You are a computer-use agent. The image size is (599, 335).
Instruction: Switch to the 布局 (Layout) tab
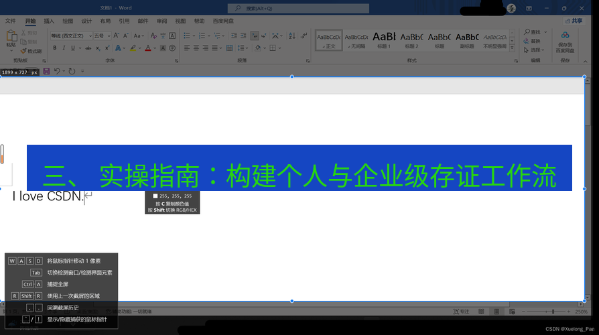pos(105,21)
